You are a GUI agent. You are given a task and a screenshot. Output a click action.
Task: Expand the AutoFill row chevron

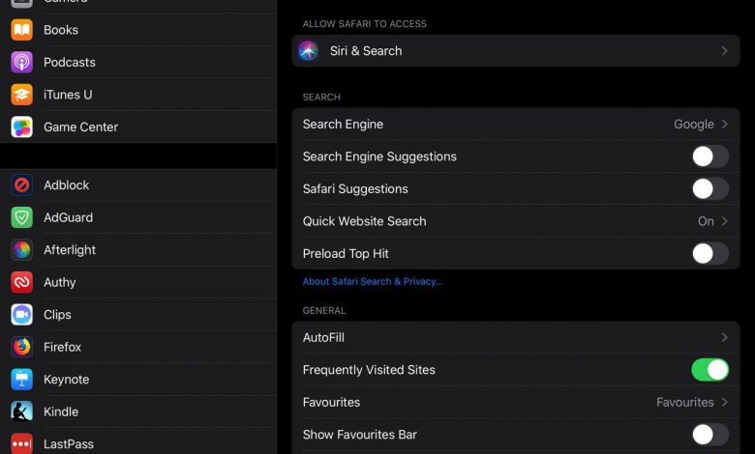point(724,337)
